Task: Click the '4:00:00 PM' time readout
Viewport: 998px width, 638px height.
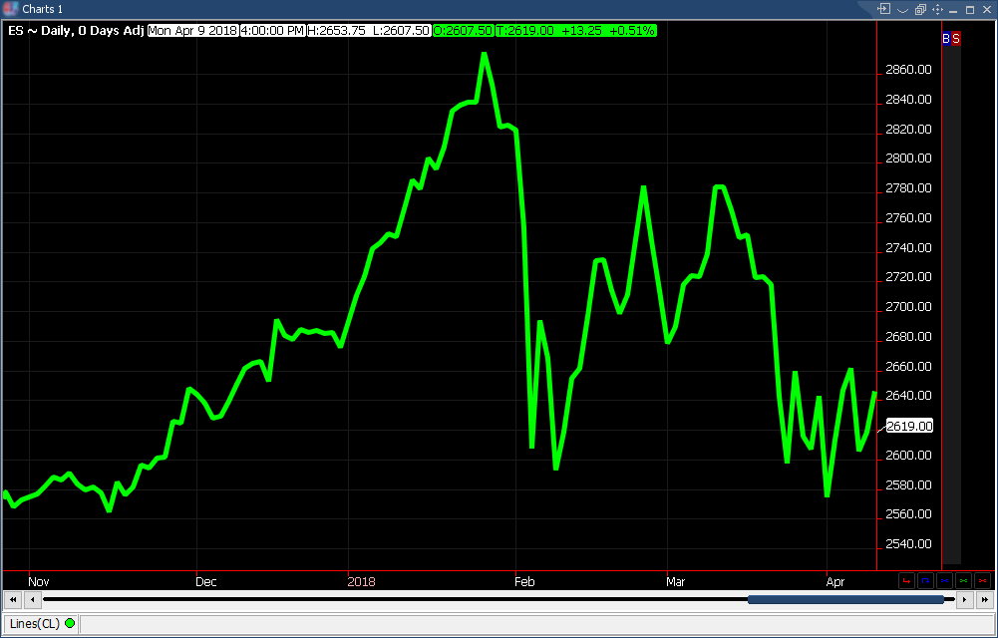Action: click(x=272, y=31)
